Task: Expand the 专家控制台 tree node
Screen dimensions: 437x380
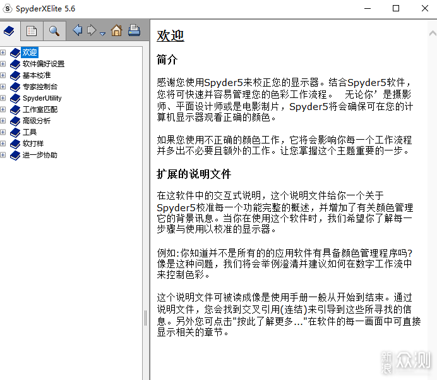Action: [x=3, y=87]
